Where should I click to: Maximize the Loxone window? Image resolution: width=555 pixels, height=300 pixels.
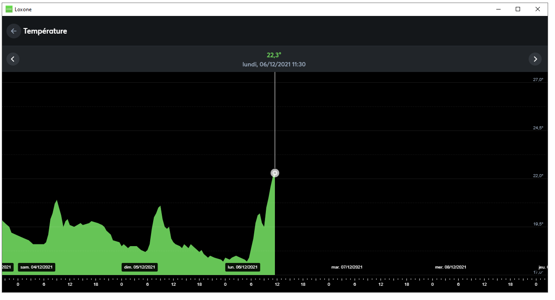point(518,9)
